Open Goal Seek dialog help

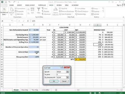pos(62,67)
